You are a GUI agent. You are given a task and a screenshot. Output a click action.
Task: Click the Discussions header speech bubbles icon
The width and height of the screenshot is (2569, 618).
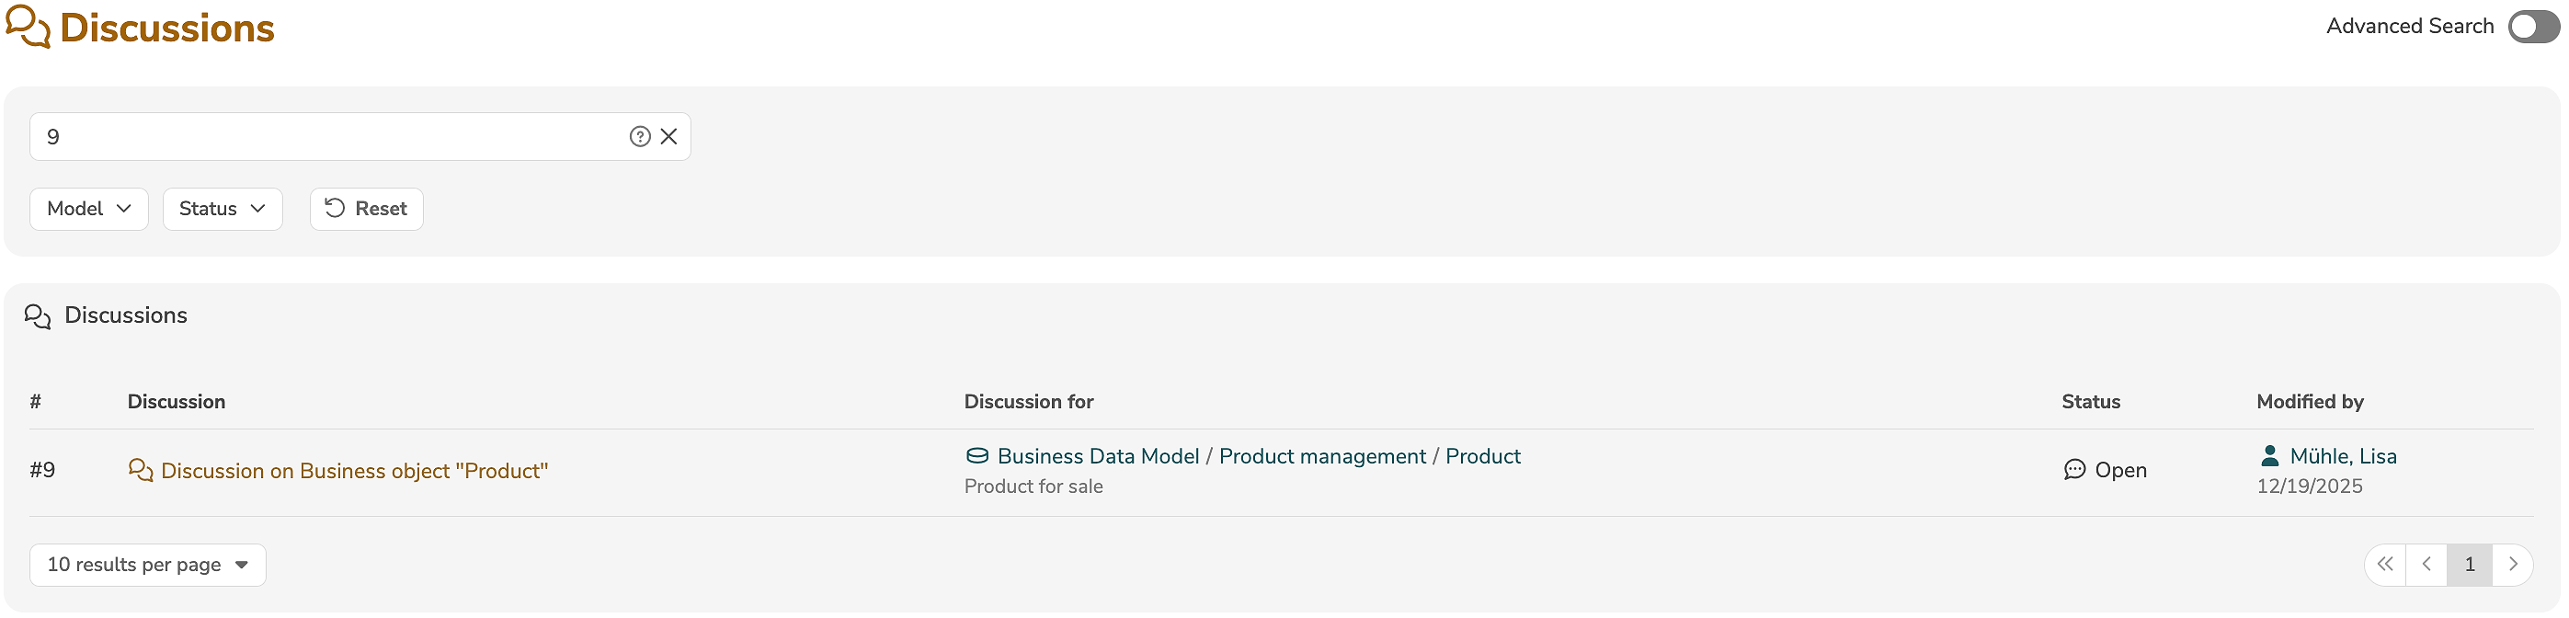point(28,27)
